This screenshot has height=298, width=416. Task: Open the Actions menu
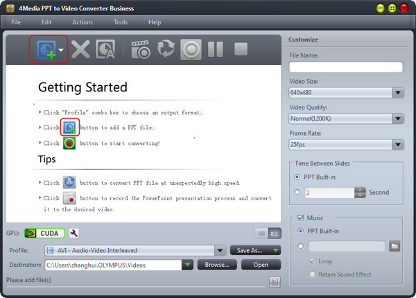(x=83, y=22)
